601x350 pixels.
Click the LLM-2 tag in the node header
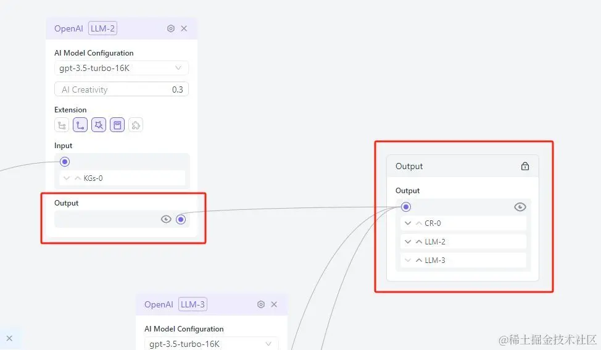point(102,28)
